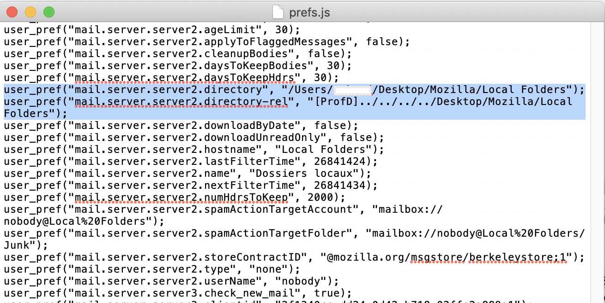Click the prefs.js title text
The height and width of the screenshot is (303, 605).
pyautogui.click(x=309, y=12)
